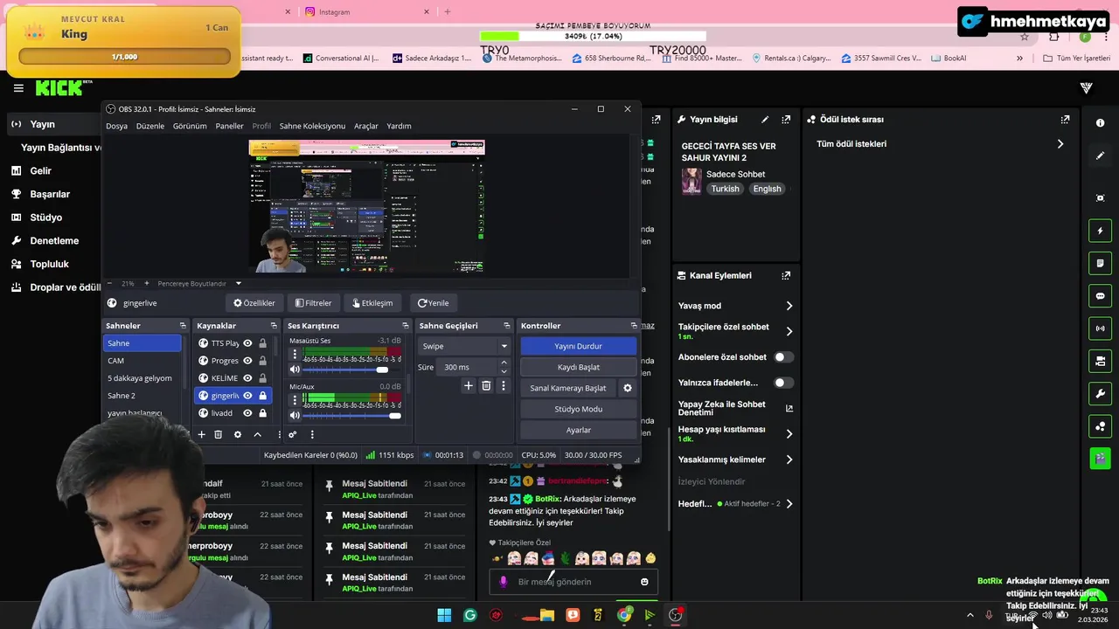The height and width of the screenshot is (629, 1119).
Task: Move source up with the arrow in Kaynaklar
Action: [257, 434]
